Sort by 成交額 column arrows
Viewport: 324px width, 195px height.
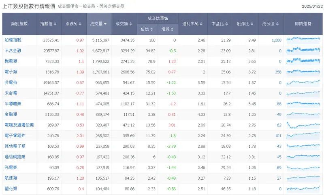tap(130, 24)
